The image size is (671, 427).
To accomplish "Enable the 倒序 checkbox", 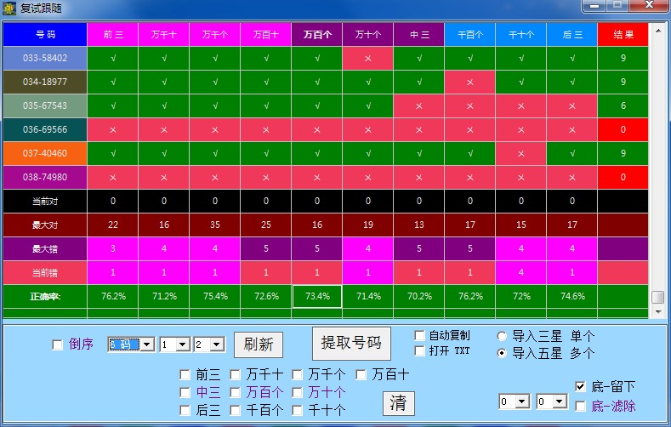I will click(58, 344).
